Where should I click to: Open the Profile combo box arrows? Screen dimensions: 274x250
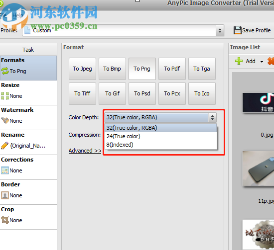click(x=220, y=30)
